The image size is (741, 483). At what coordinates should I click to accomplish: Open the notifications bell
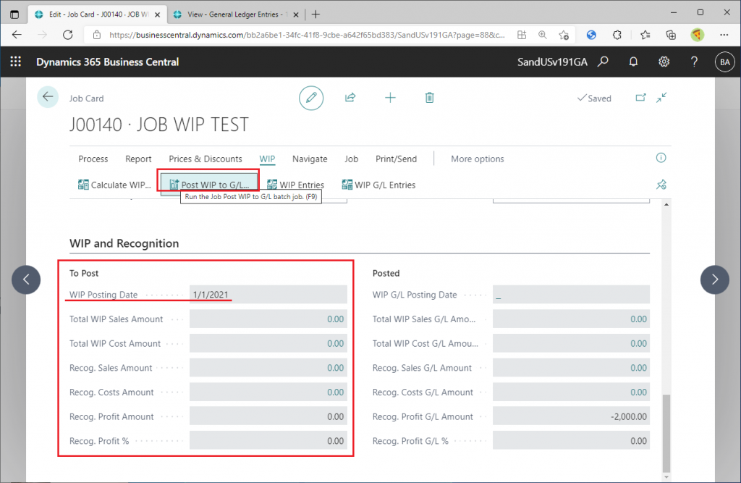pos(633,62)
